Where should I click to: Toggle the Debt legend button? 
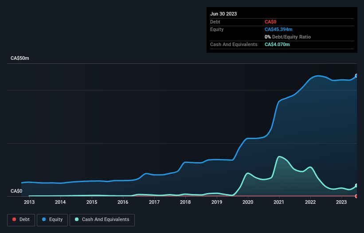click(21, 220)
